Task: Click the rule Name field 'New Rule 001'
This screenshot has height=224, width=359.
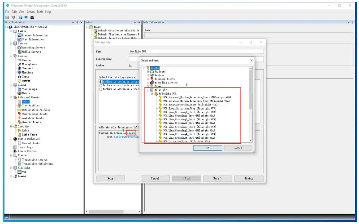Action: tap(196, 51)
